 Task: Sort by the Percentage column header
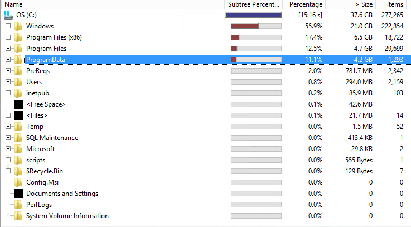304,4
